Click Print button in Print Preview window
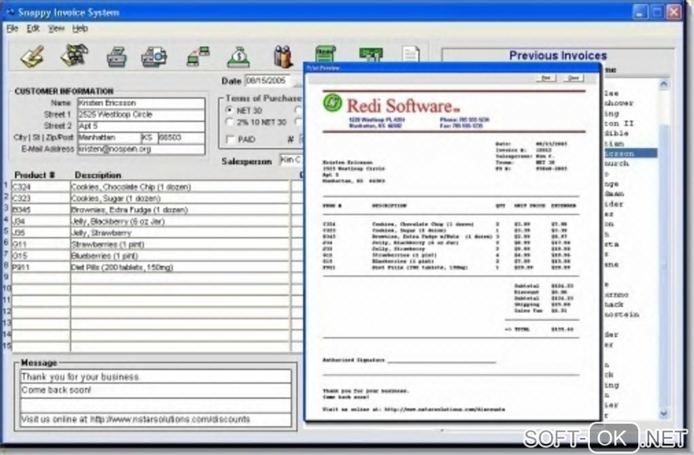Viewport: 694px width, 455px height. click(546, 78)
